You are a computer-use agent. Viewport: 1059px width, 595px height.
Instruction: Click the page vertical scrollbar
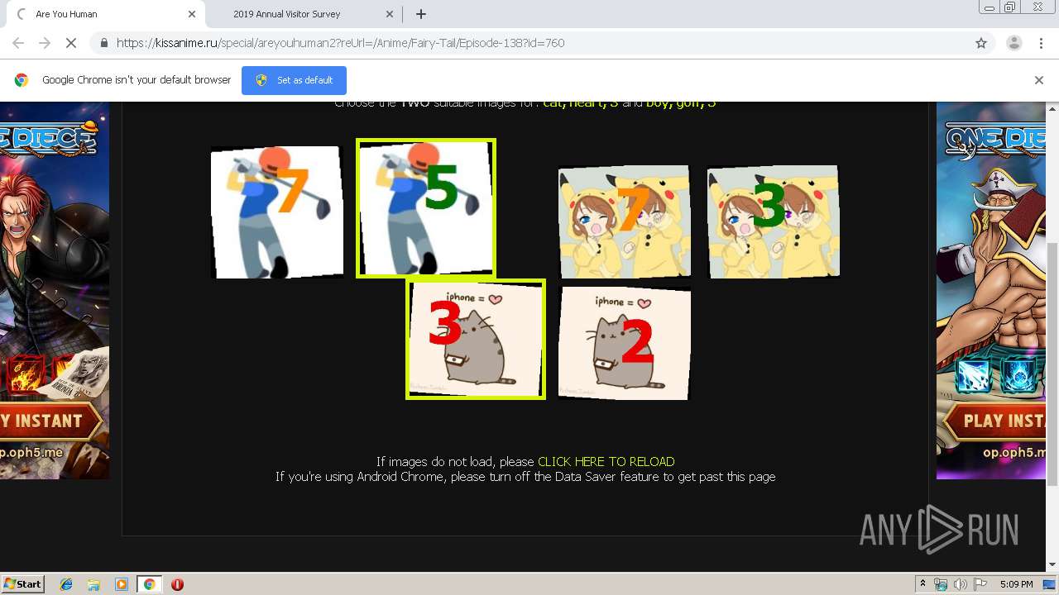point(1052,364)
